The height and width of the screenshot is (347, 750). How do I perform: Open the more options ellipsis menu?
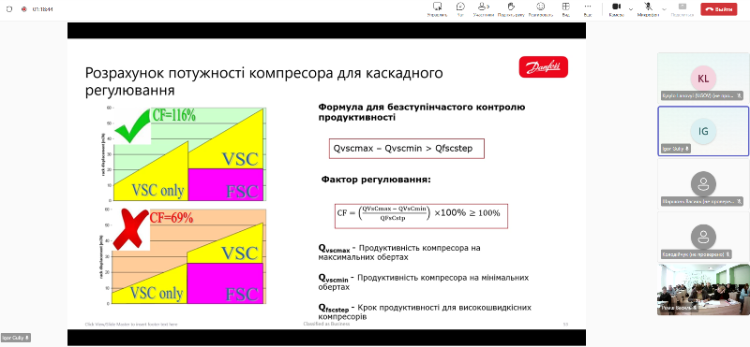tap(588, 9)
